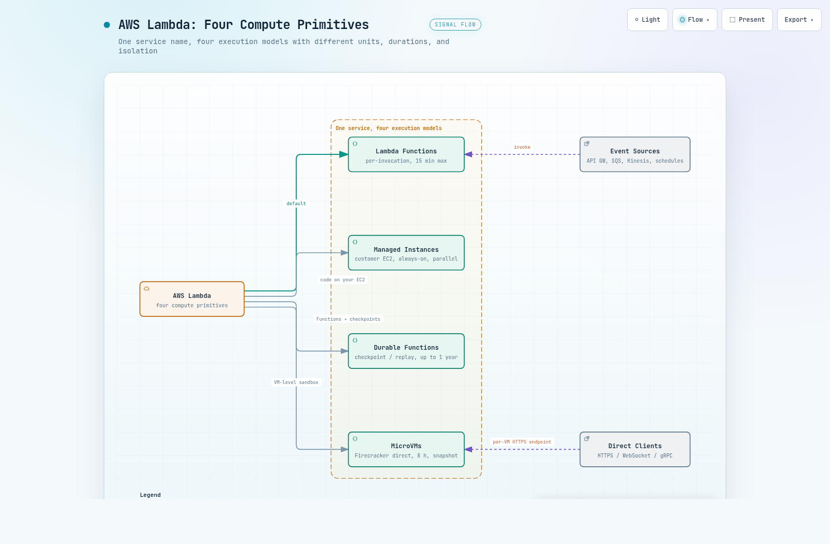Select the MicroVMs node
830x544 pixels.
click(406, 449)
